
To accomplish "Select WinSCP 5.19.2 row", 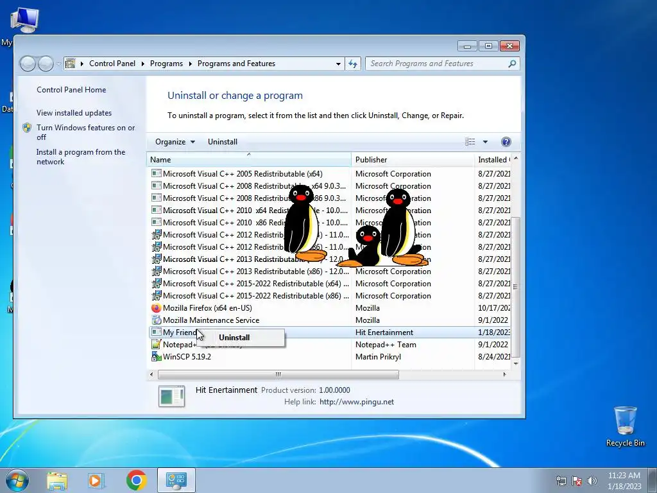I will (330, 357).
